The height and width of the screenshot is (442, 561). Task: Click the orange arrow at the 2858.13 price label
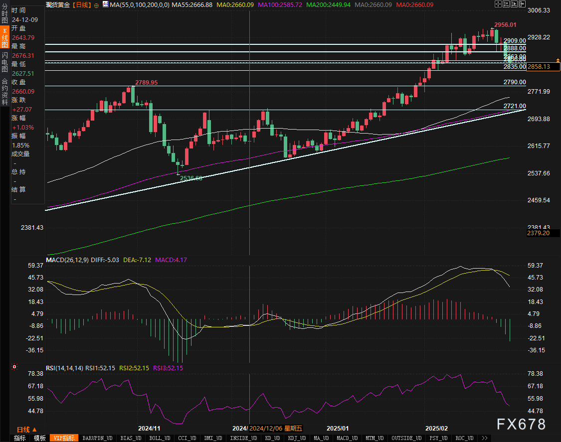557,60
